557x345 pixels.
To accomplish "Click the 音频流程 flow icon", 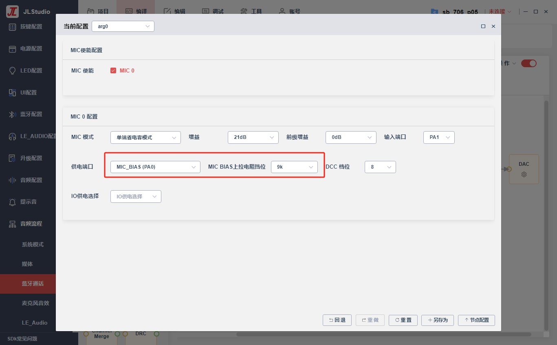I will tap(13, 224).
